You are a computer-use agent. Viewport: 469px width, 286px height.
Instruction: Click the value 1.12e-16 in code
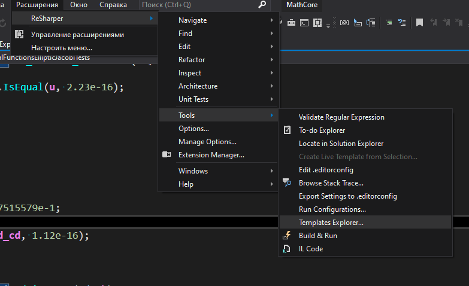click(x=55, y=236)
